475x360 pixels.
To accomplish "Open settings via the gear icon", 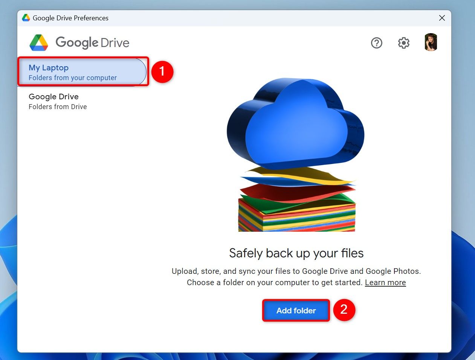I will tap(403, 43).
